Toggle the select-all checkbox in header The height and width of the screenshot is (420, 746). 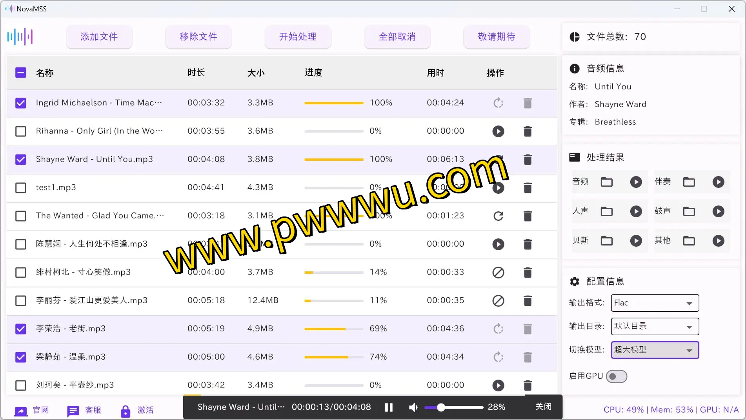pyautogui.click(x=21, y=73)
